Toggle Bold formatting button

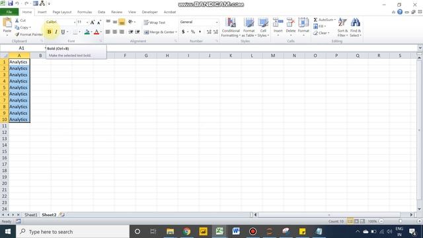coord(49,32)
